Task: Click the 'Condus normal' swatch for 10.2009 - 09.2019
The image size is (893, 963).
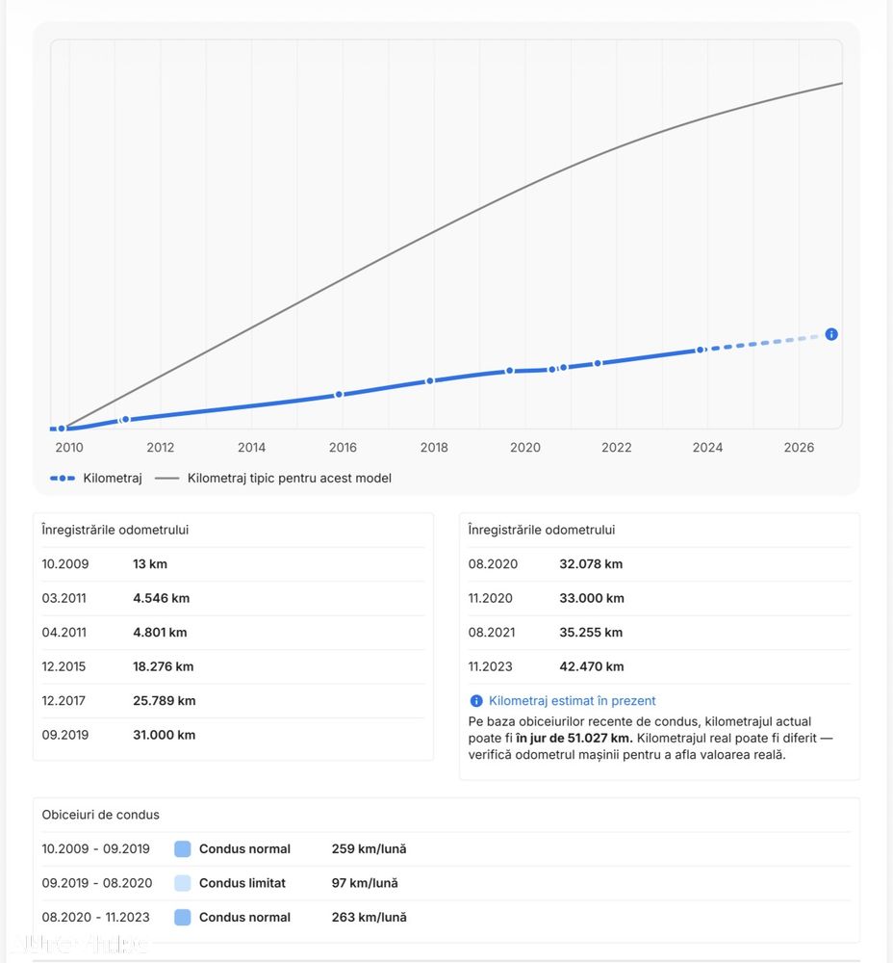Action: (x=182, y=848)
